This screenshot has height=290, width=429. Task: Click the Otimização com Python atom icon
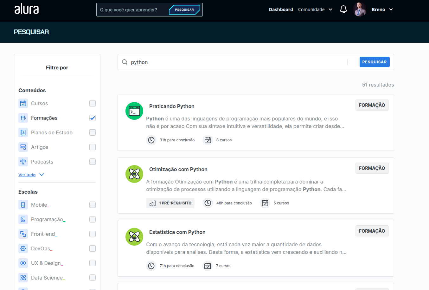pyautogui.click(x=134, y=174)
